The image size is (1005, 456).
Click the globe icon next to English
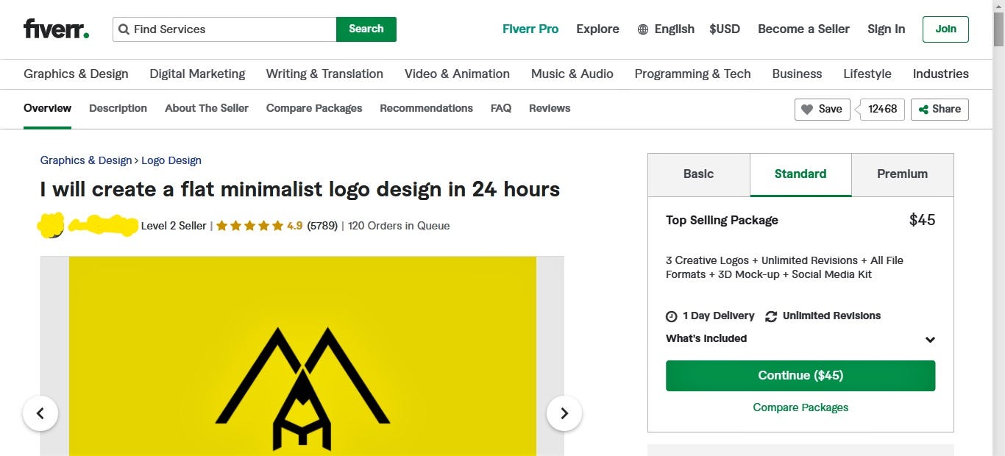(x=642, y=29)
